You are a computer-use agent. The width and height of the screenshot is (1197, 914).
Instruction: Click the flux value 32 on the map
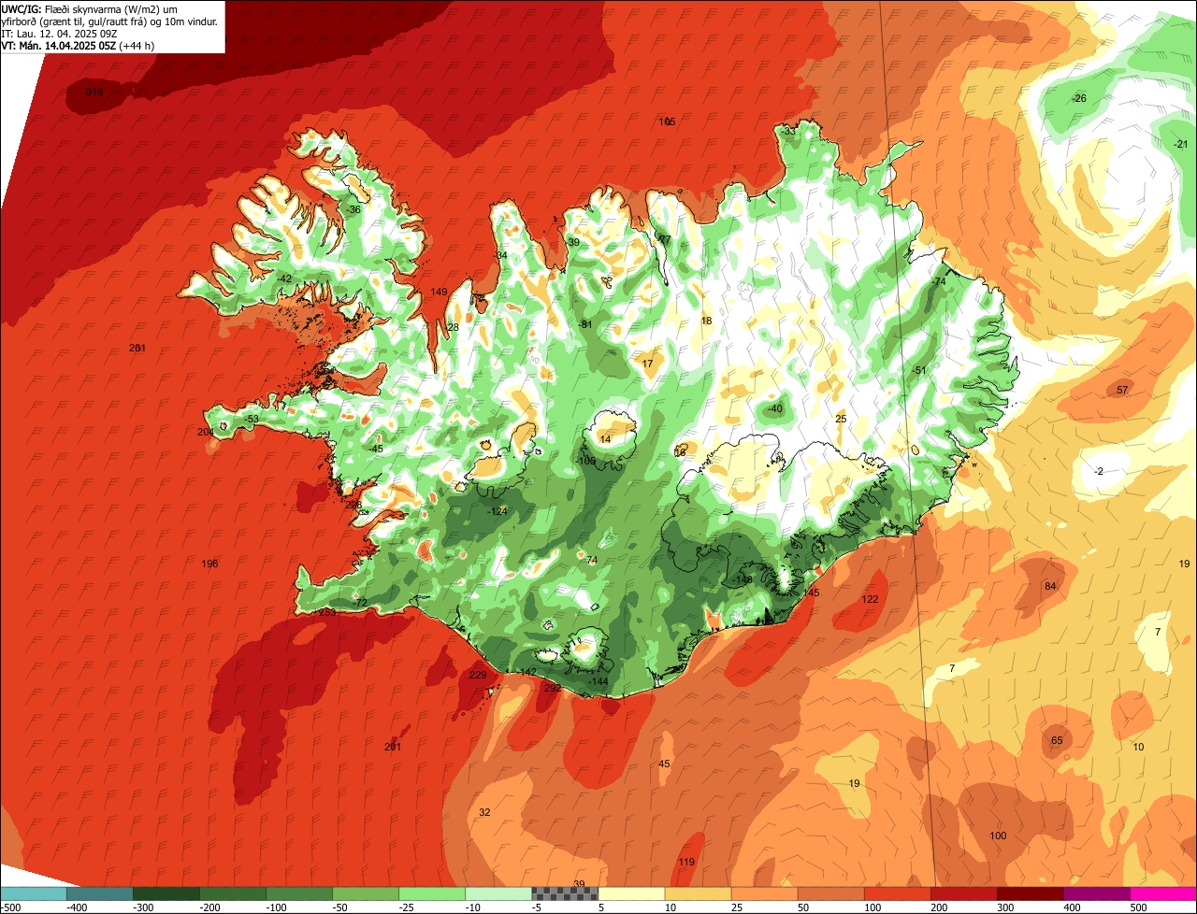pos(484,812)
